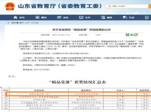Viewport: 151px width, 112px height.
Task: Click the article title 关于全省高校精品党课评选结果的公示
Action: (81, 30)
